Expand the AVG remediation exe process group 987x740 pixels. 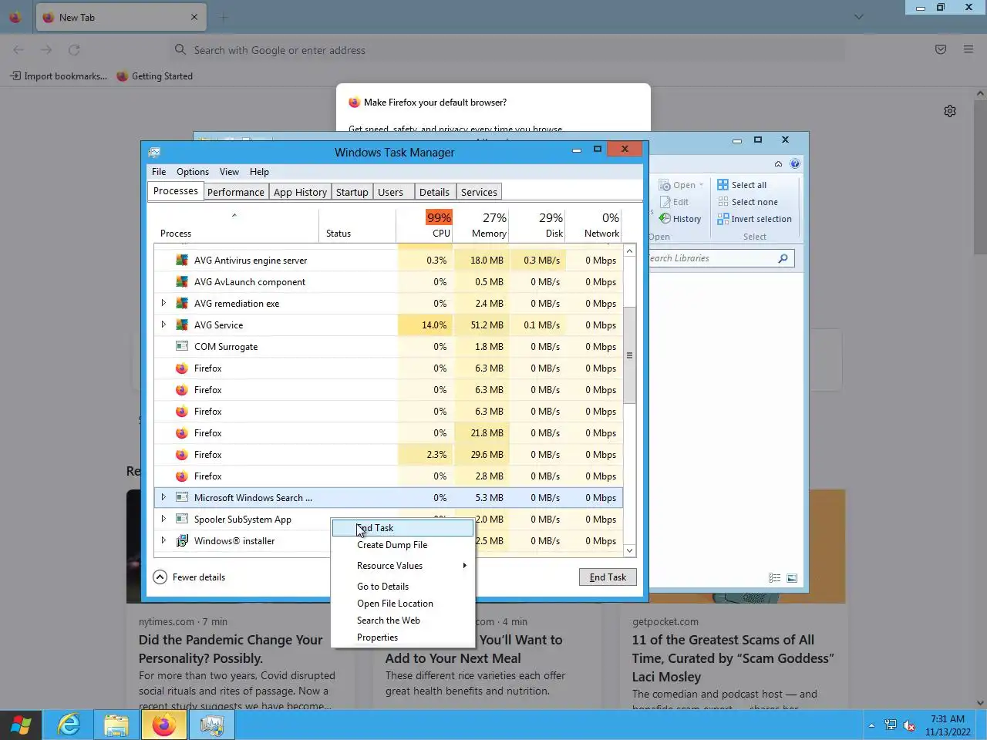click(163, 304)
